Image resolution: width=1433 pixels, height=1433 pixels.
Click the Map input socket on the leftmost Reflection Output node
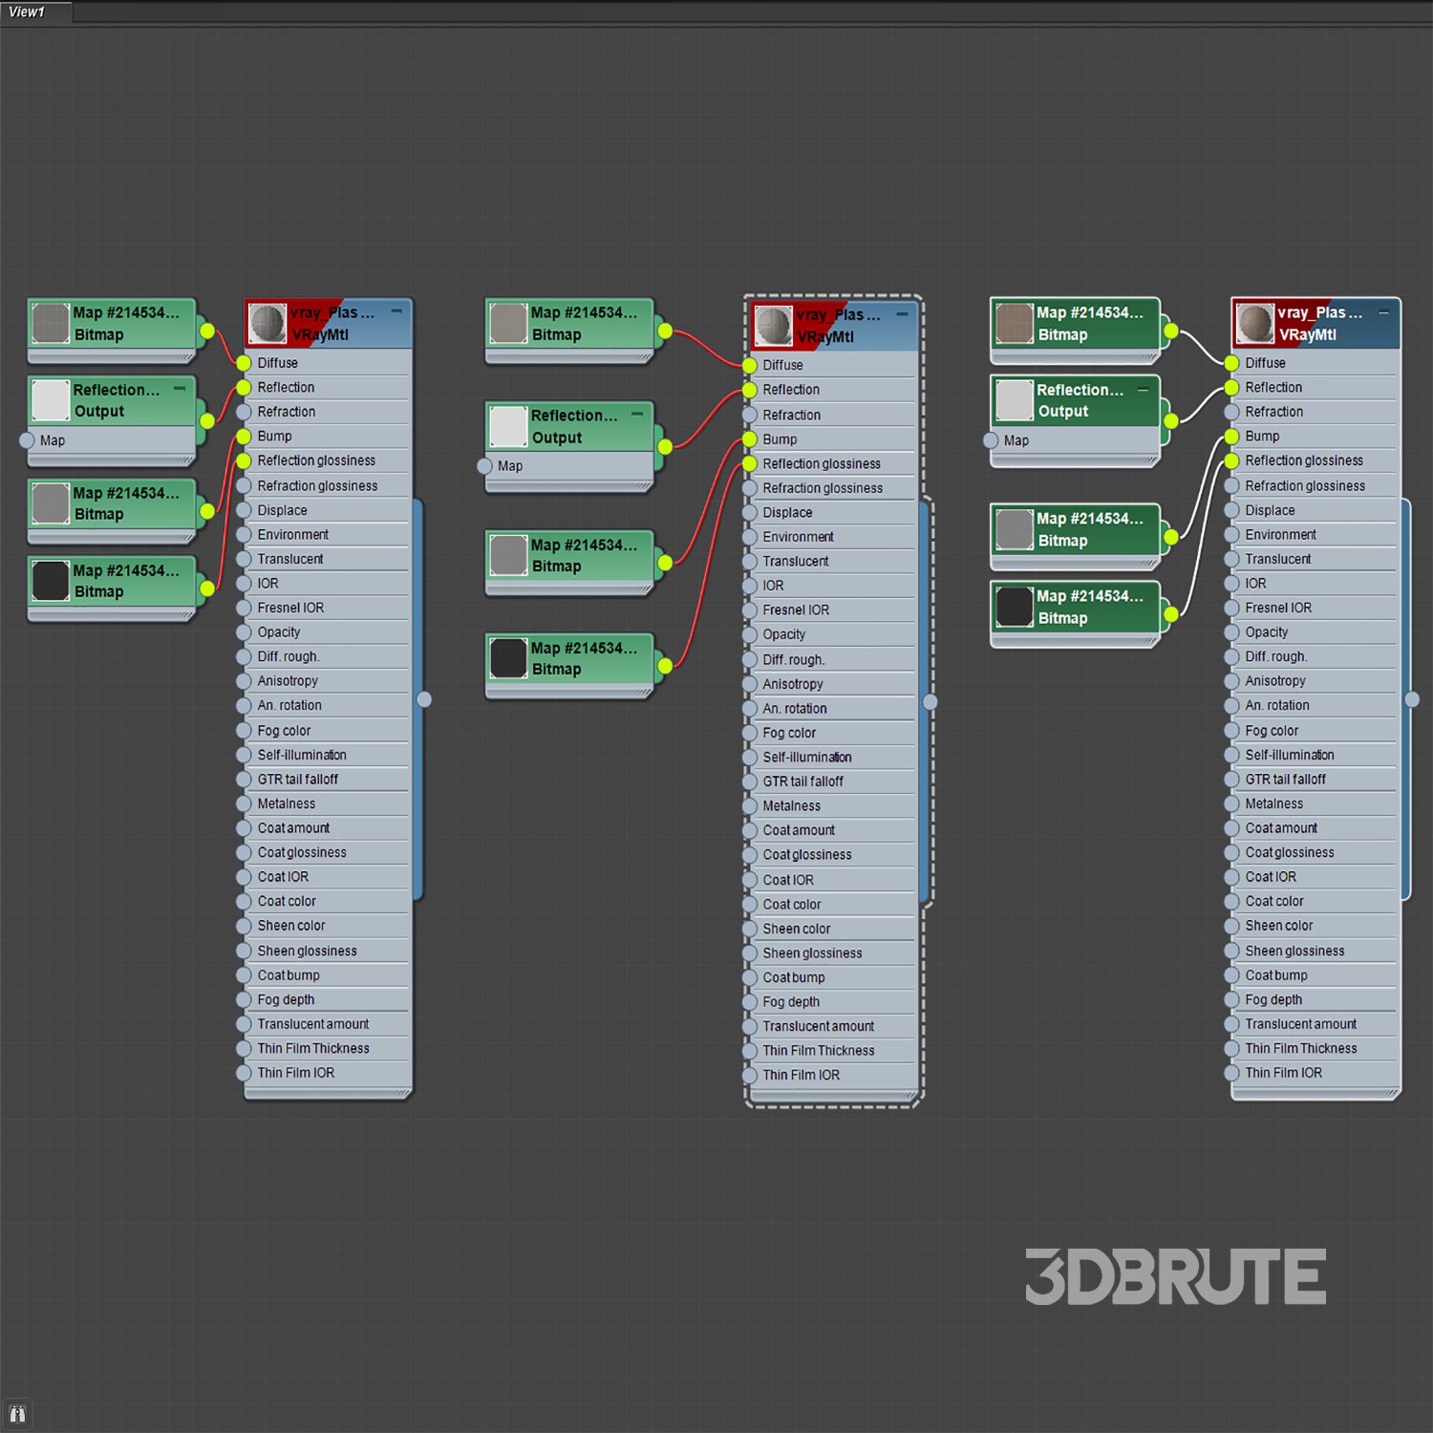coord(27,440)
